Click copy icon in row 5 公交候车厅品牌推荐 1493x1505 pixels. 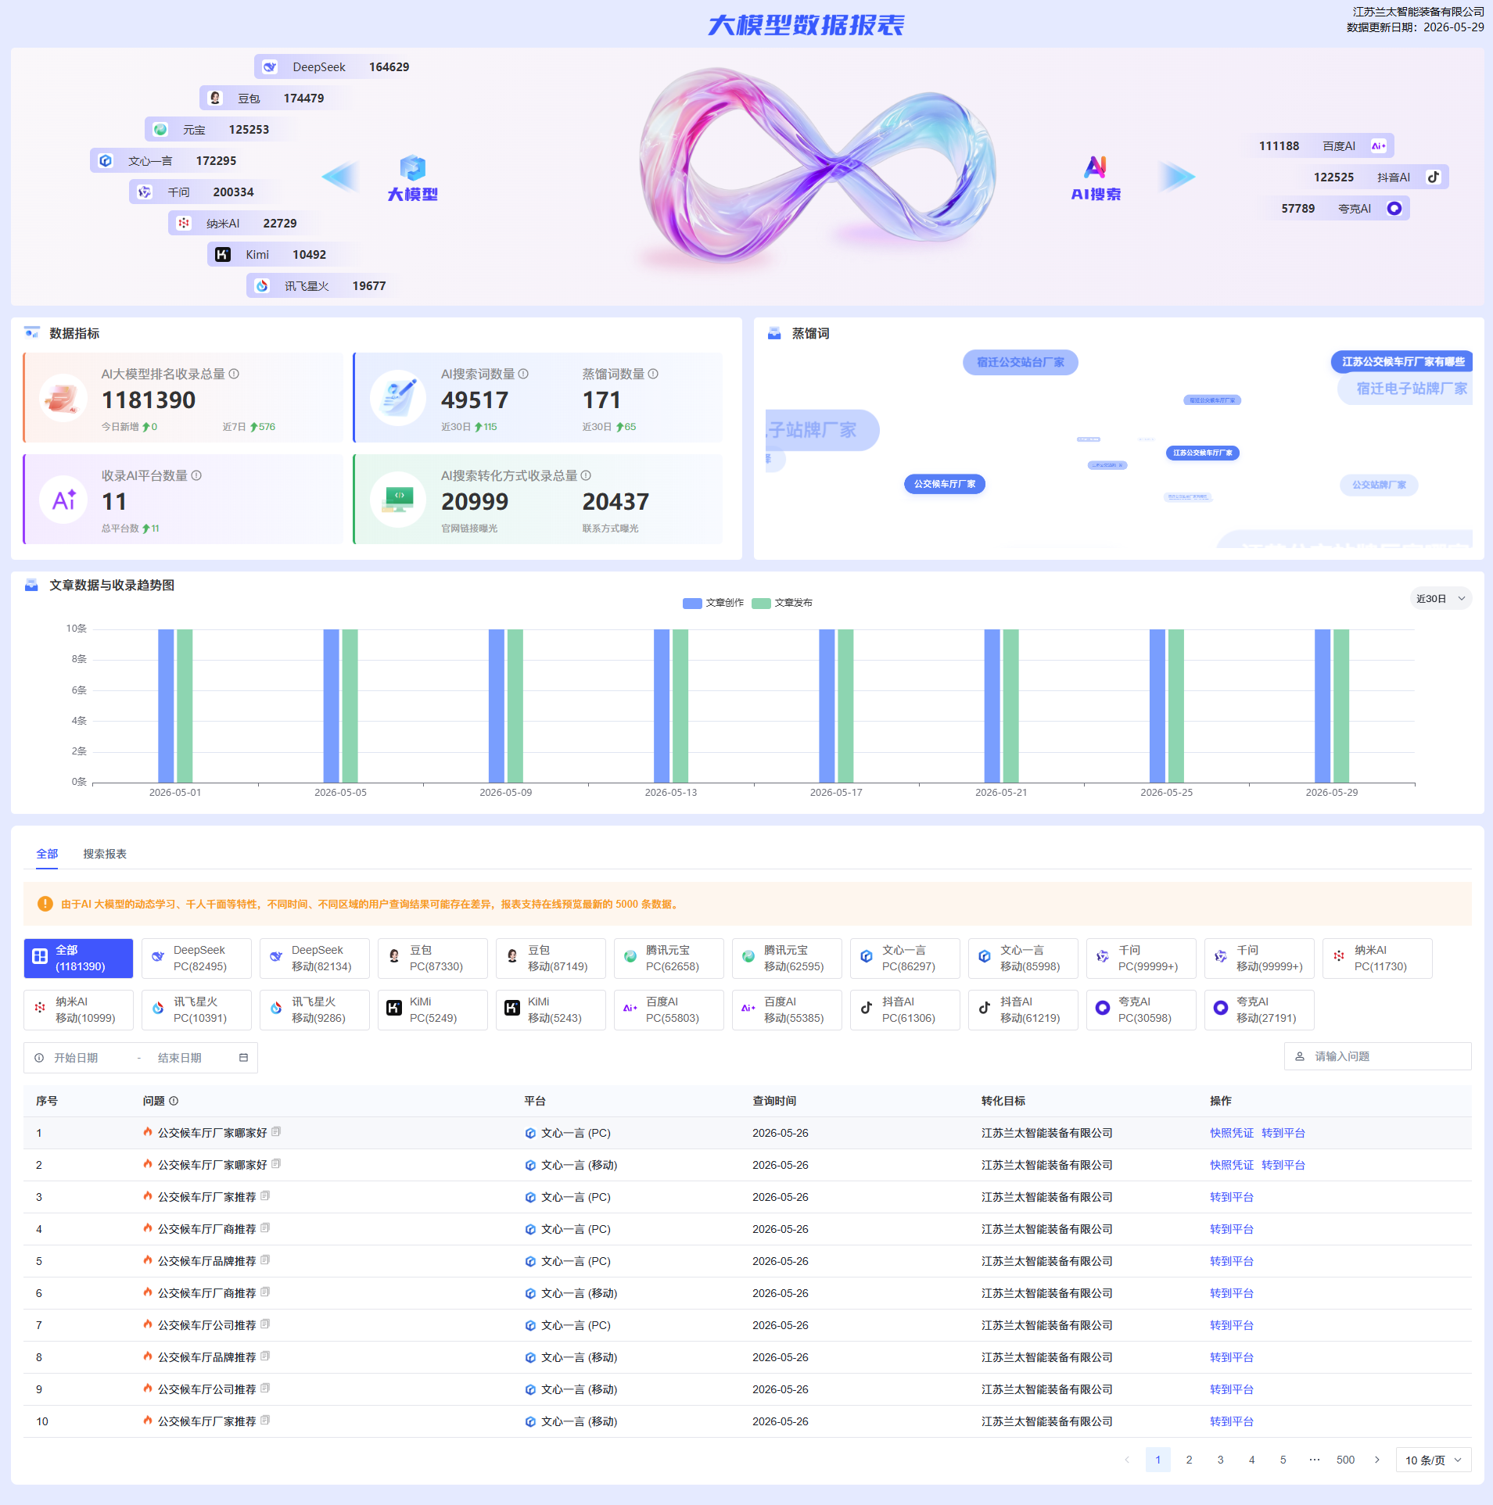265,1260
